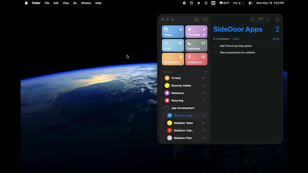Click the To Pack list orange icon

click(x=167, y=78)
